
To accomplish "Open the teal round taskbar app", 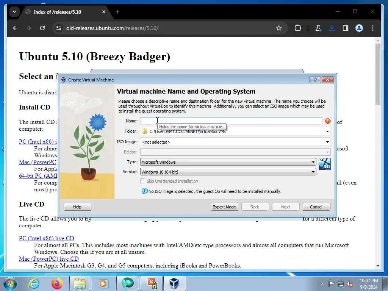I will pyautogui.click(x=127, y=283).
